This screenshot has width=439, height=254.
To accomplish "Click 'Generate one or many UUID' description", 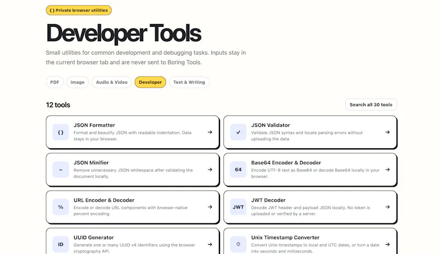I will pyautogui.click(x=134, y=248).
